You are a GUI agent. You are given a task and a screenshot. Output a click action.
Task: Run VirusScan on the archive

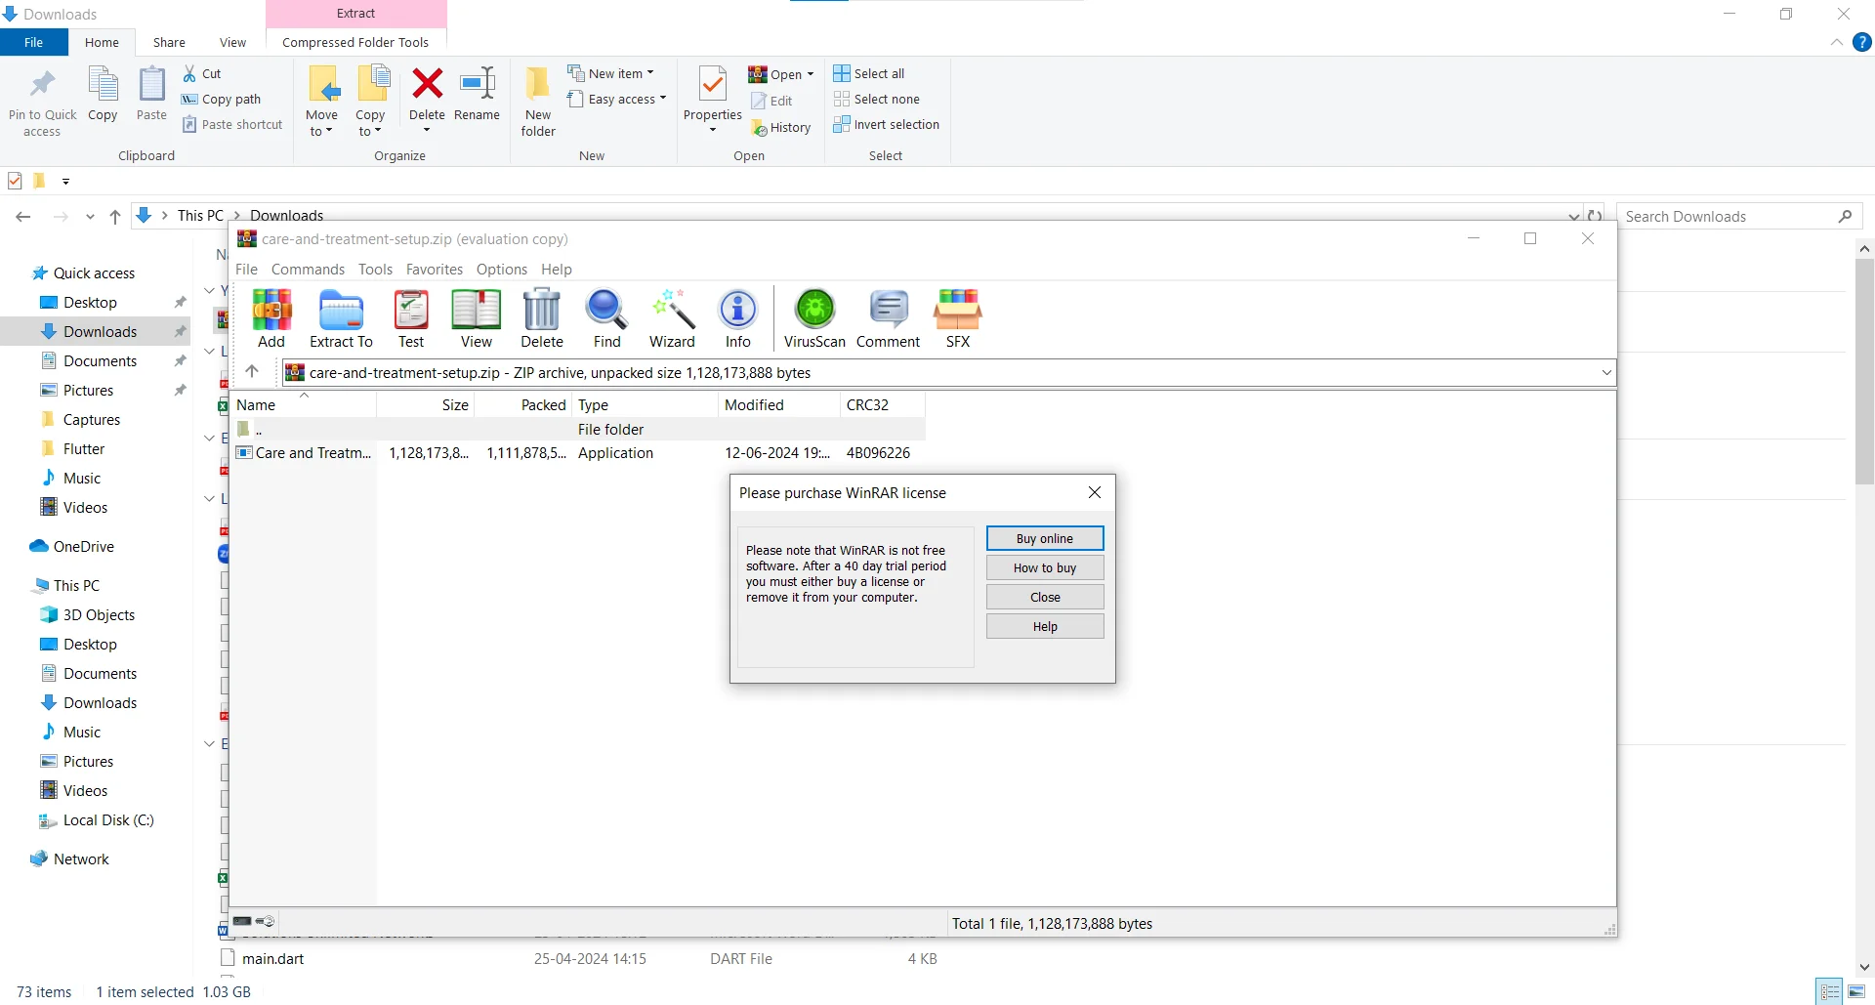pos(814,318)
